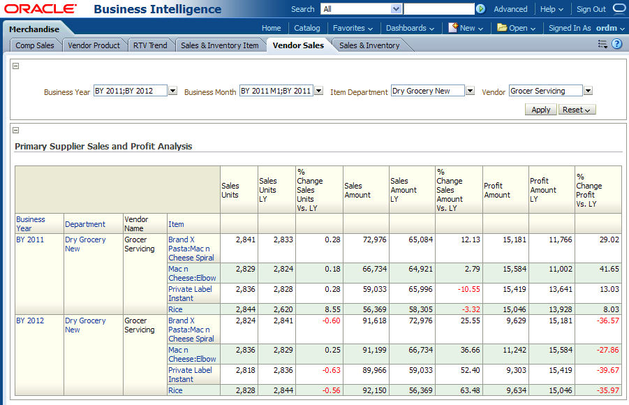Click the Rice item link under BY 2011
629x405 pixels.
[175, 309]
